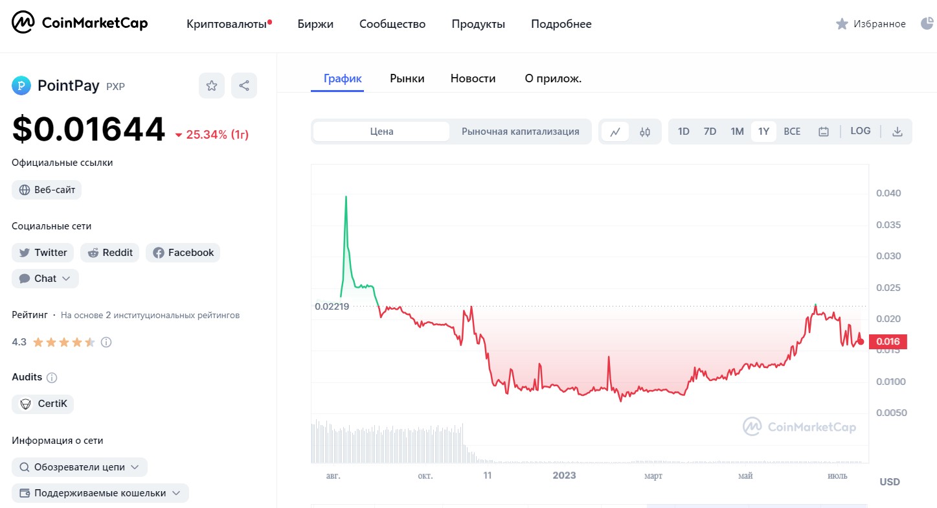Open Подробнее menu
This screenshot has width=937, height=508.
[x=561, y=24]
